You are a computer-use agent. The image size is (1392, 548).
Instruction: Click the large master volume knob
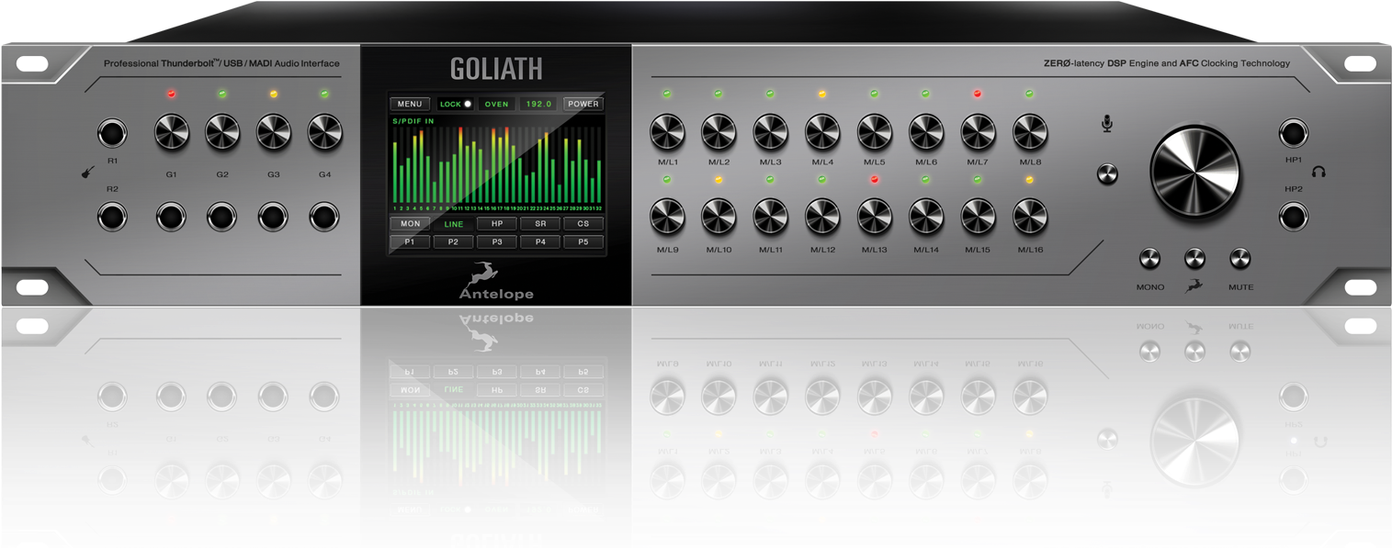pos(1194,173)
